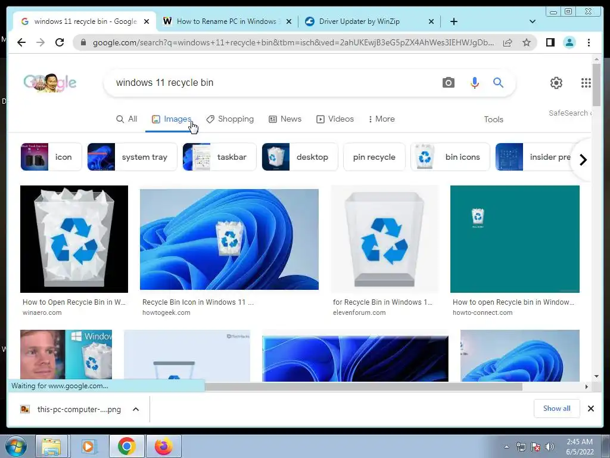Filter by pin recycle chip
Image resolution: width=610 pixels, height=458 pixels.
click(x=374, y=157)
